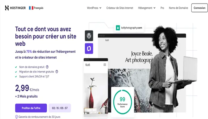Click the purple Hostinger builder tile
The width and height of the screenshot is (208, 119).
point(89,48)
